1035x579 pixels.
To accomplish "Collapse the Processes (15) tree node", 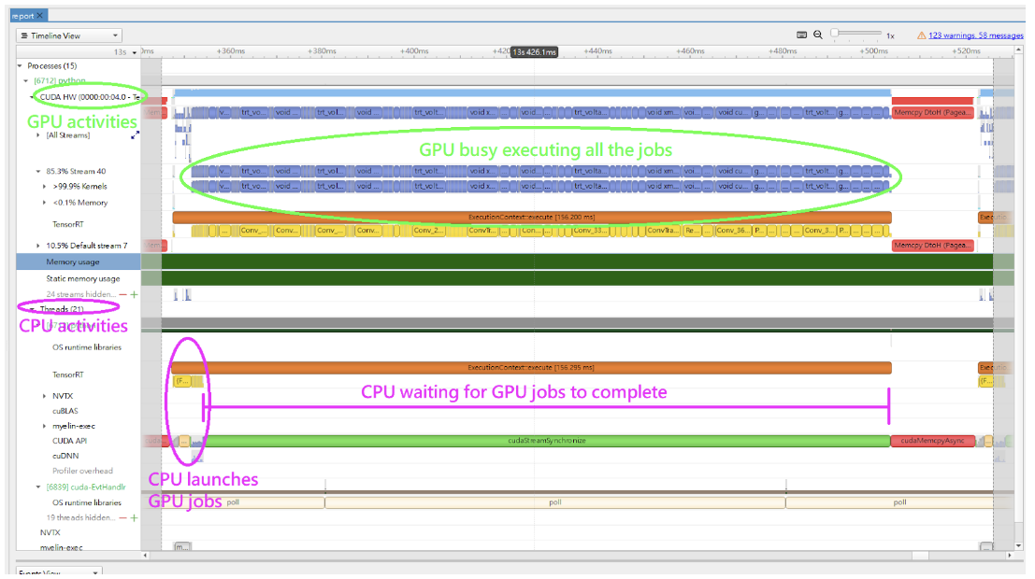I will coord(22,66).
